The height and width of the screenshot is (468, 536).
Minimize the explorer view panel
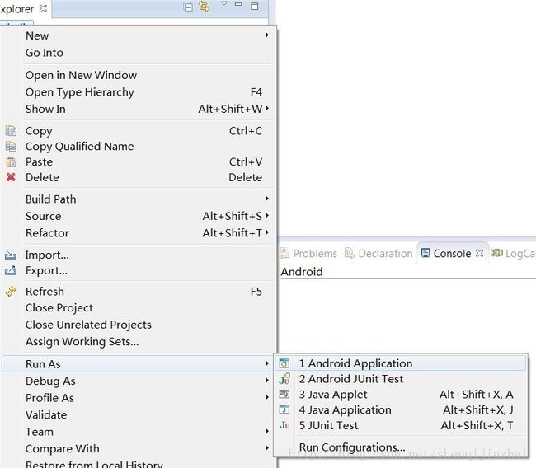tap(238, 4)
